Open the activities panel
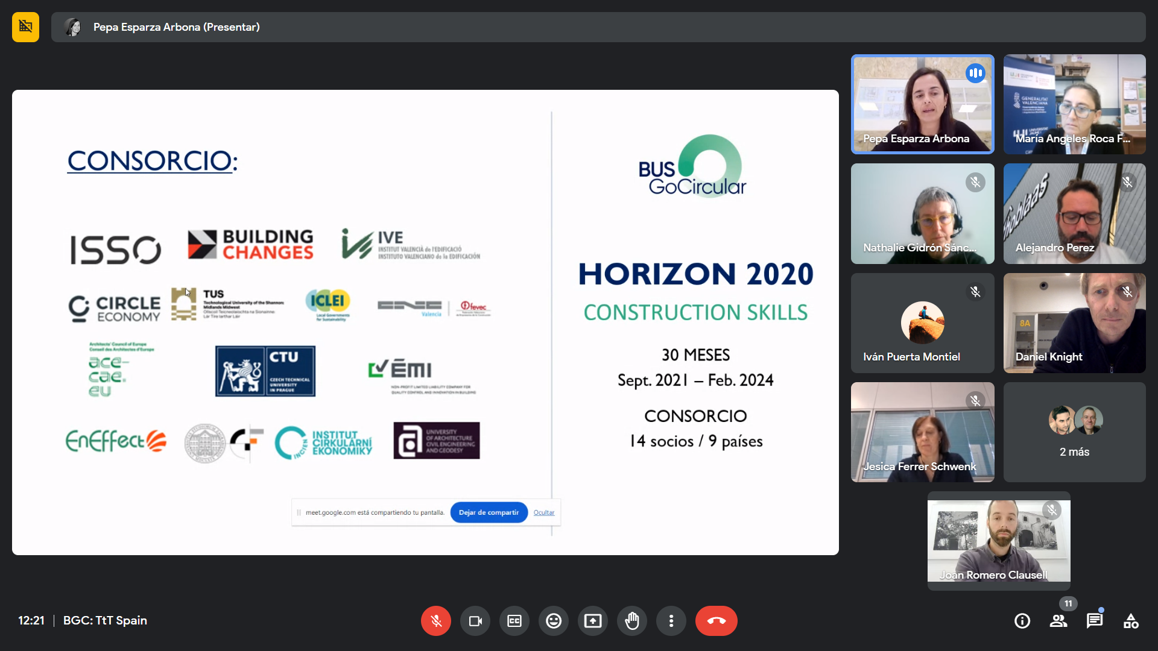The width and height of the screenshot is (1158, 651). pos(1131,621)
